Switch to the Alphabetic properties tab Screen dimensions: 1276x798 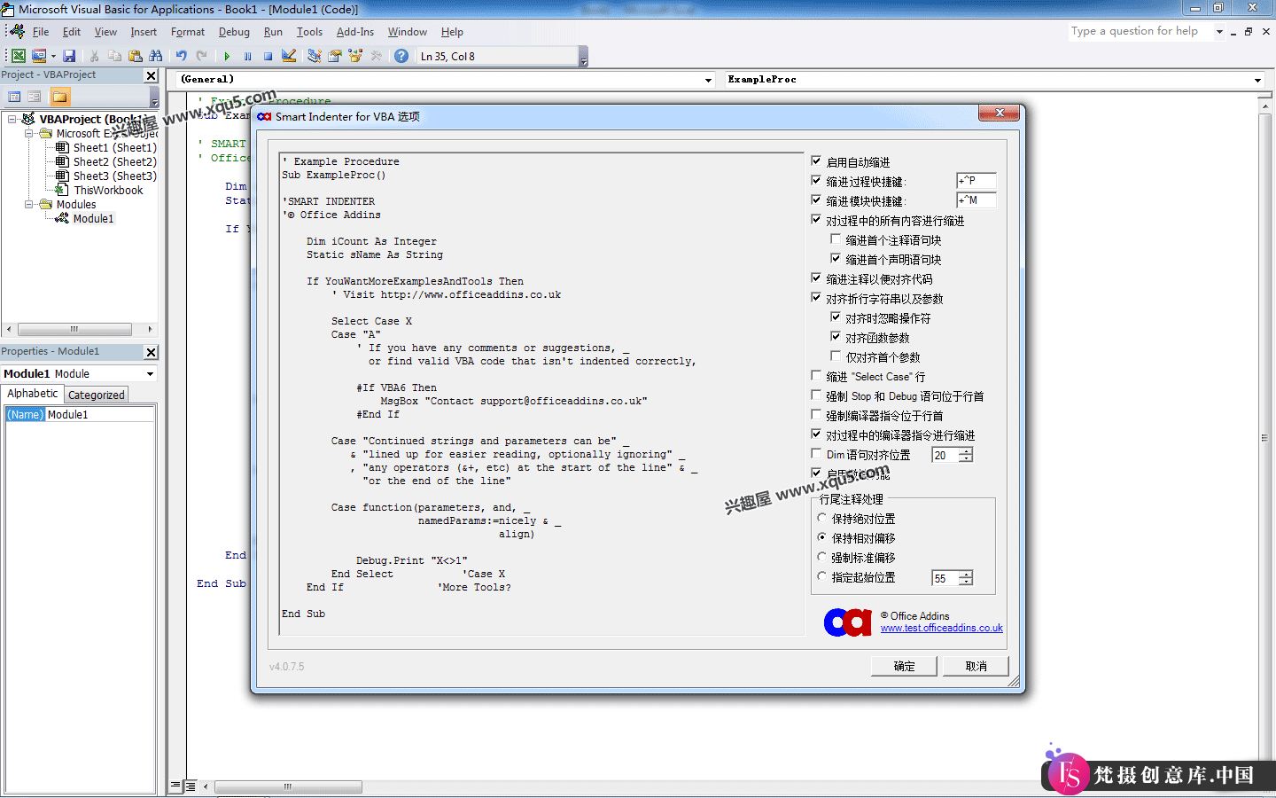33,394
